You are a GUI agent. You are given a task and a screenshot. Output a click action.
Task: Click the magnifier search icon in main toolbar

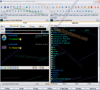pos(50,7)
